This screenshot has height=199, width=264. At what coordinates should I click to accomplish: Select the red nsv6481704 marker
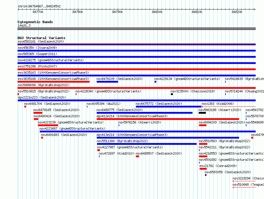pos(25,107)
